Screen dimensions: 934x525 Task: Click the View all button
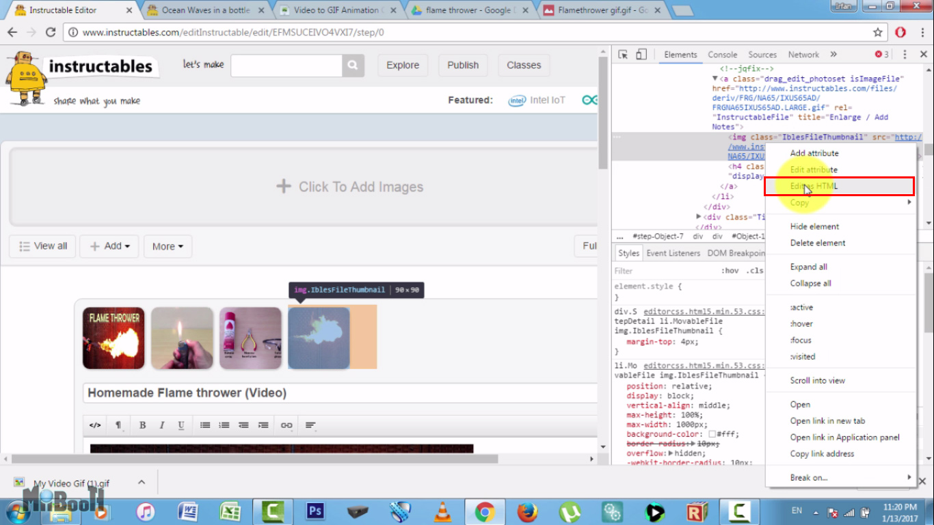(x=43, y=246)
